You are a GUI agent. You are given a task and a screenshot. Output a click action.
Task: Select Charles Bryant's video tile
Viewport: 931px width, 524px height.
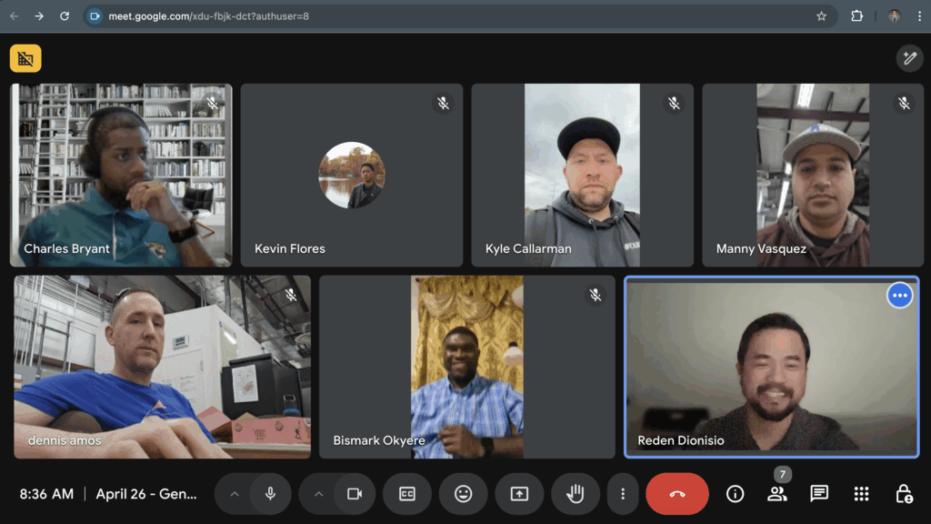point(121,175)
